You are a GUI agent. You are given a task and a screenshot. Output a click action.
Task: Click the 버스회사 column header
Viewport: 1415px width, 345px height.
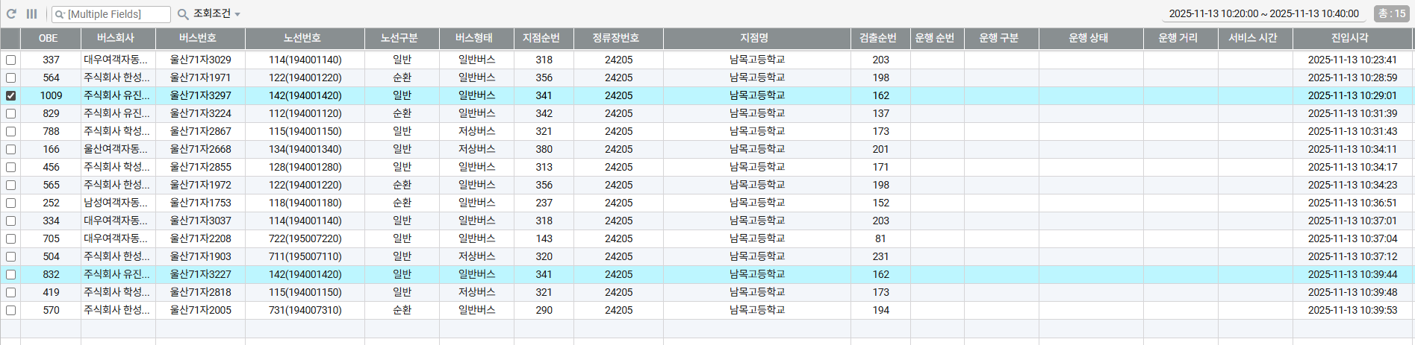point(116,38)
